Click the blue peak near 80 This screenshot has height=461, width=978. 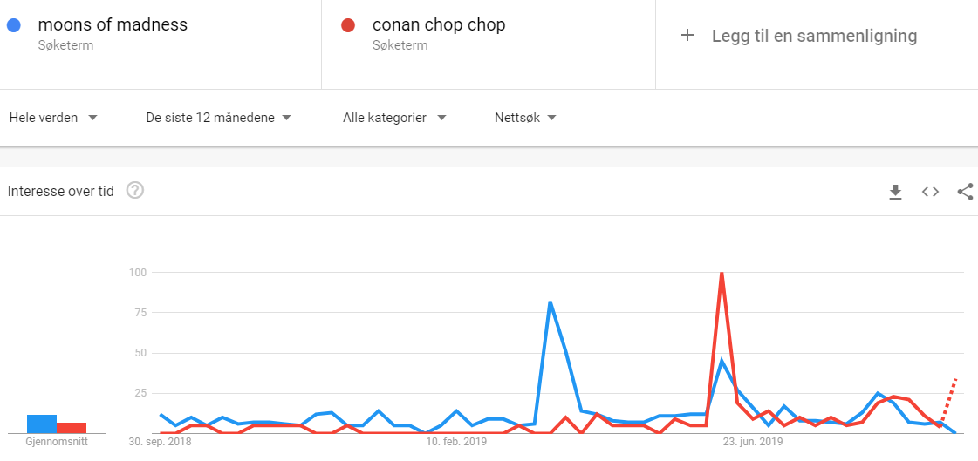click(551, 302)
